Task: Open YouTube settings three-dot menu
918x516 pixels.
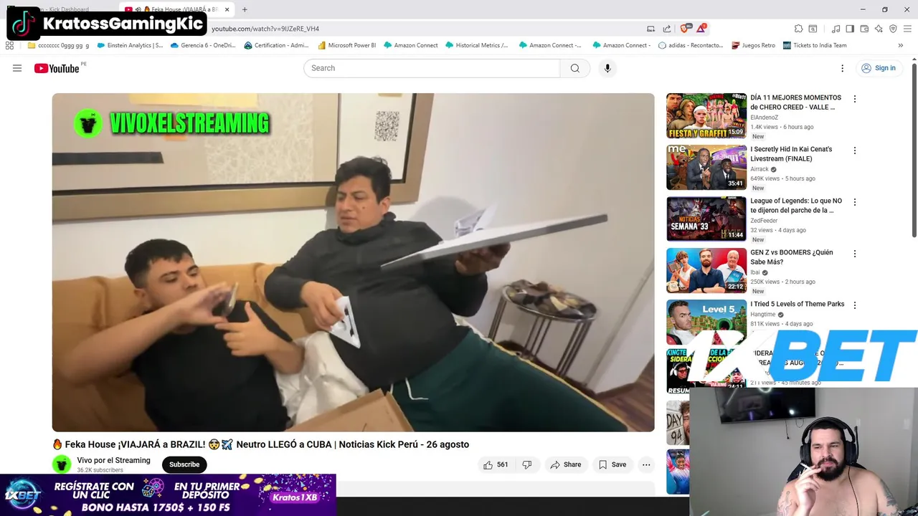Action: 843,68
